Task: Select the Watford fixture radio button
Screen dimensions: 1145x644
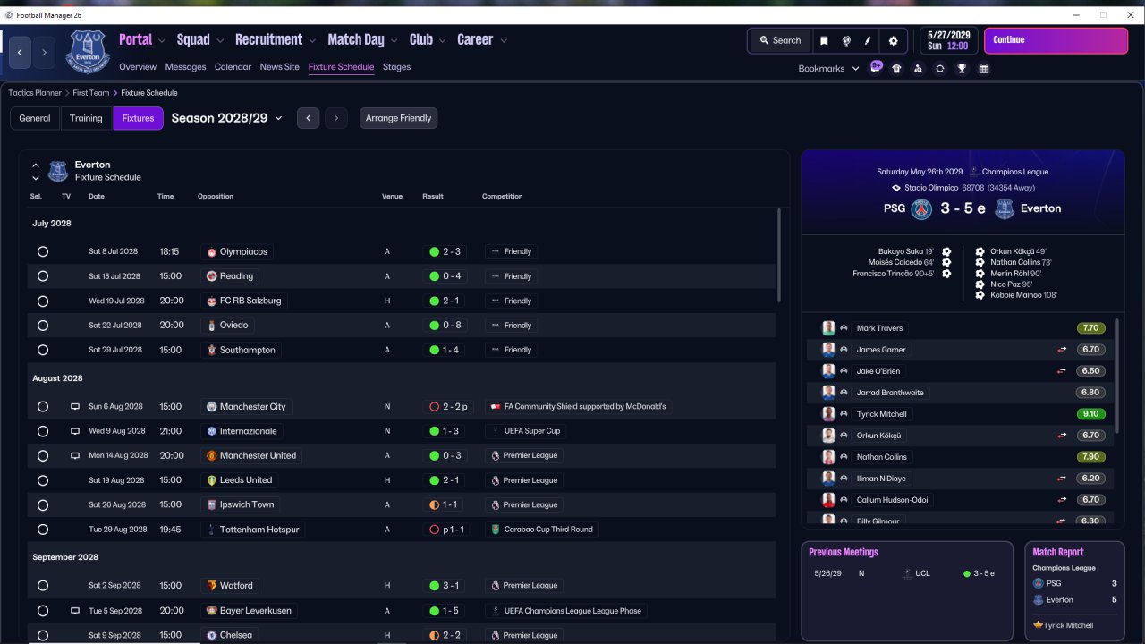Action: point(42,586)
